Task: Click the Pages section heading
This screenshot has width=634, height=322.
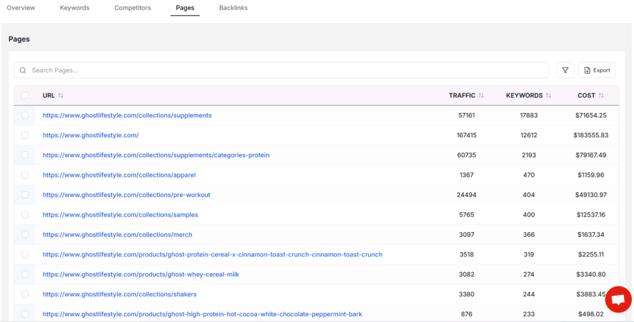Action: click(x=19, y=39)
